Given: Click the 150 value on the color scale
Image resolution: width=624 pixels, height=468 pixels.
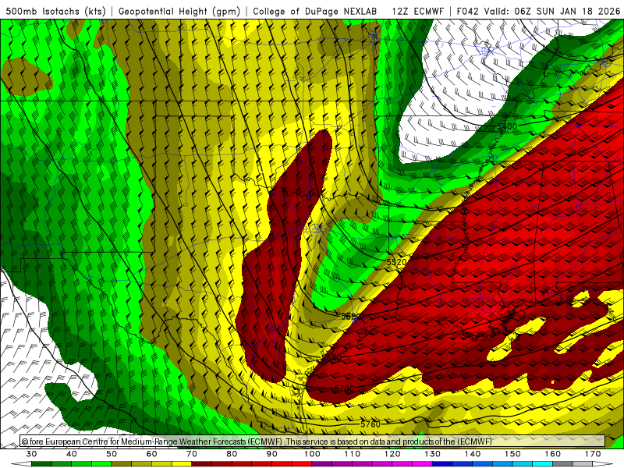Looking at the screenshot, I should [512, 454].
